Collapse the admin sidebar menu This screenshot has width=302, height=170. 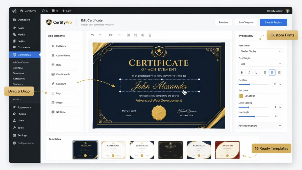click(x=23, y=143)
